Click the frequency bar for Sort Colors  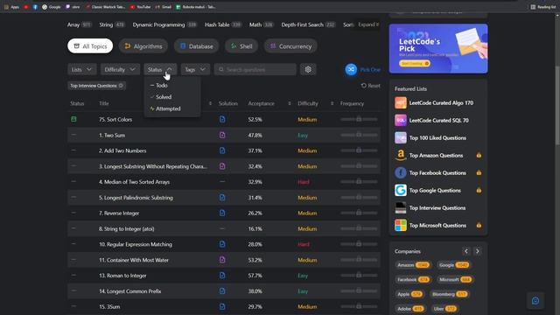(x=359, y=119)
